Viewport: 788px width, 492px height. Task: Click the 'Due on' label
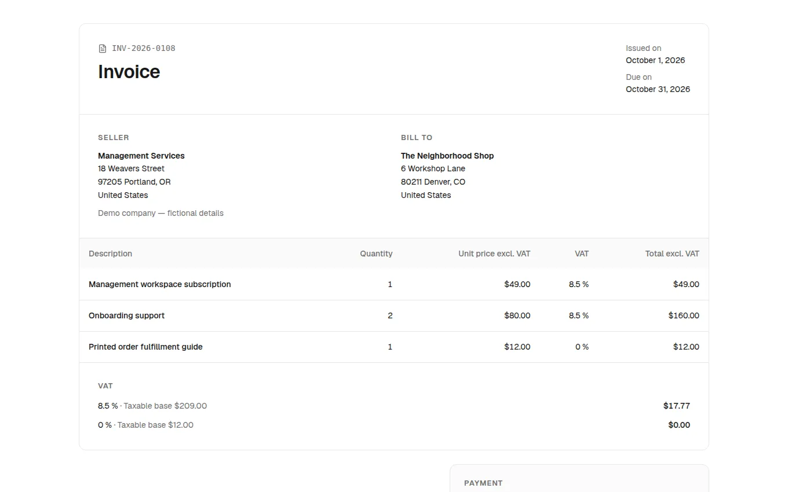pyautogui.click(x=639, y=77)
